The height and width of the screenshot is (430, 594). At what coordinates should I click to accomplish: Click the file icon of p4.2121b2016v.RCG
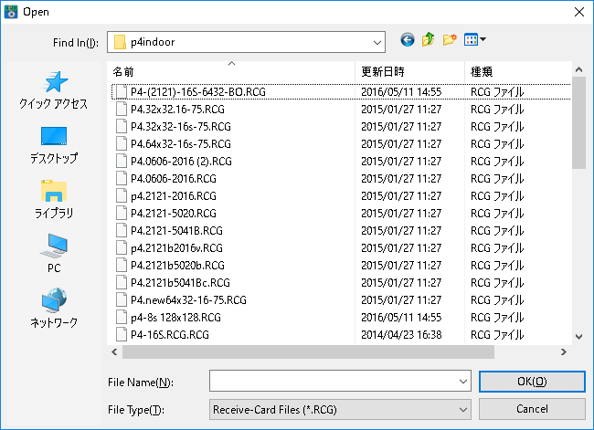pos(122,248)
